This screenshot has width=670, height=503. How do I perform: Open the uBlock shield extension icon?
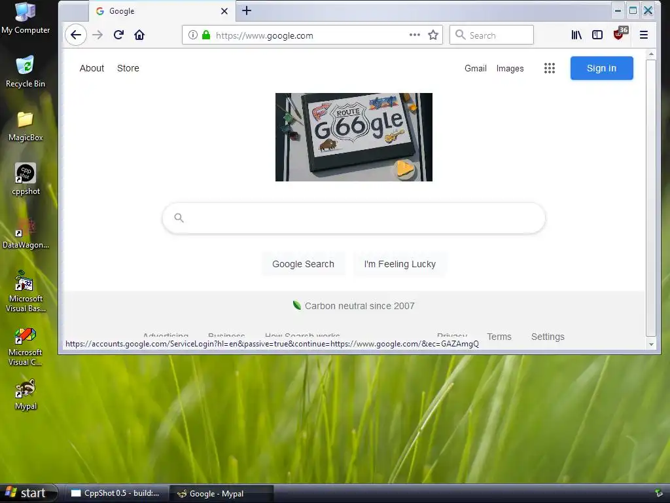pos(620,33)
